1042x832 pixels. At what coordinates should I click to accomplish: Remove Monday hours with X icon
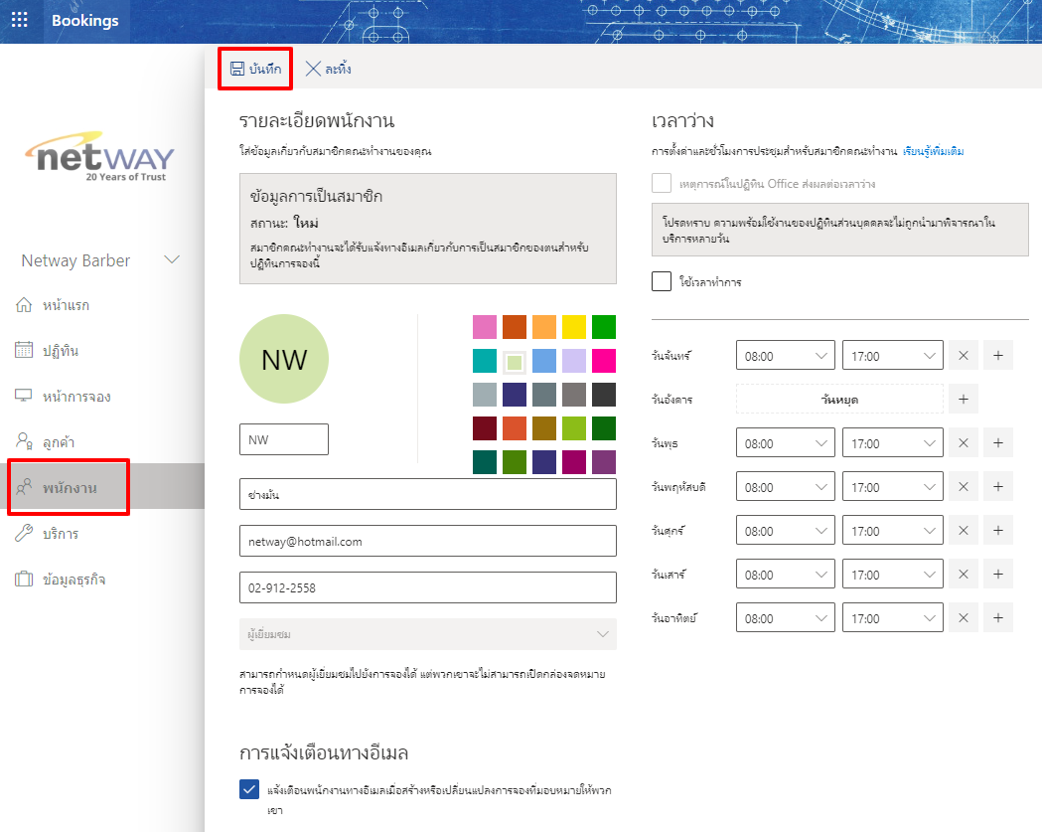pyautogui.click(x=963, y=356)
